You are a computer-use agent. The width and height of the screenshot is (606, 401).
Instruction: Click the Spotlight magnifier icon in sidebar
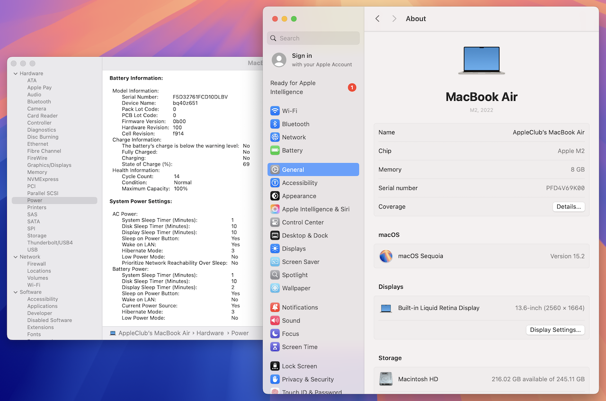click(275, 275)
